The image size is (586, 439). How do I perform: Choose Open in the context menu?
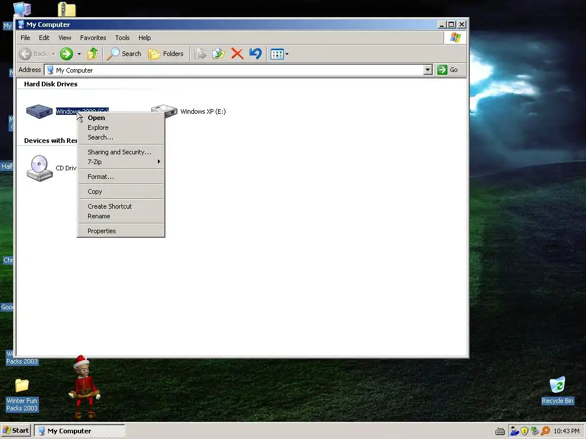(x=121, y=118)
